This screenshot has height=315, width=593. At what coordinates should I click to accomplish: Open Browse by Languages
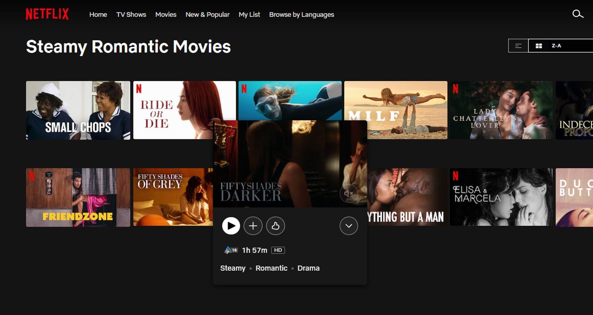(302, 14)
